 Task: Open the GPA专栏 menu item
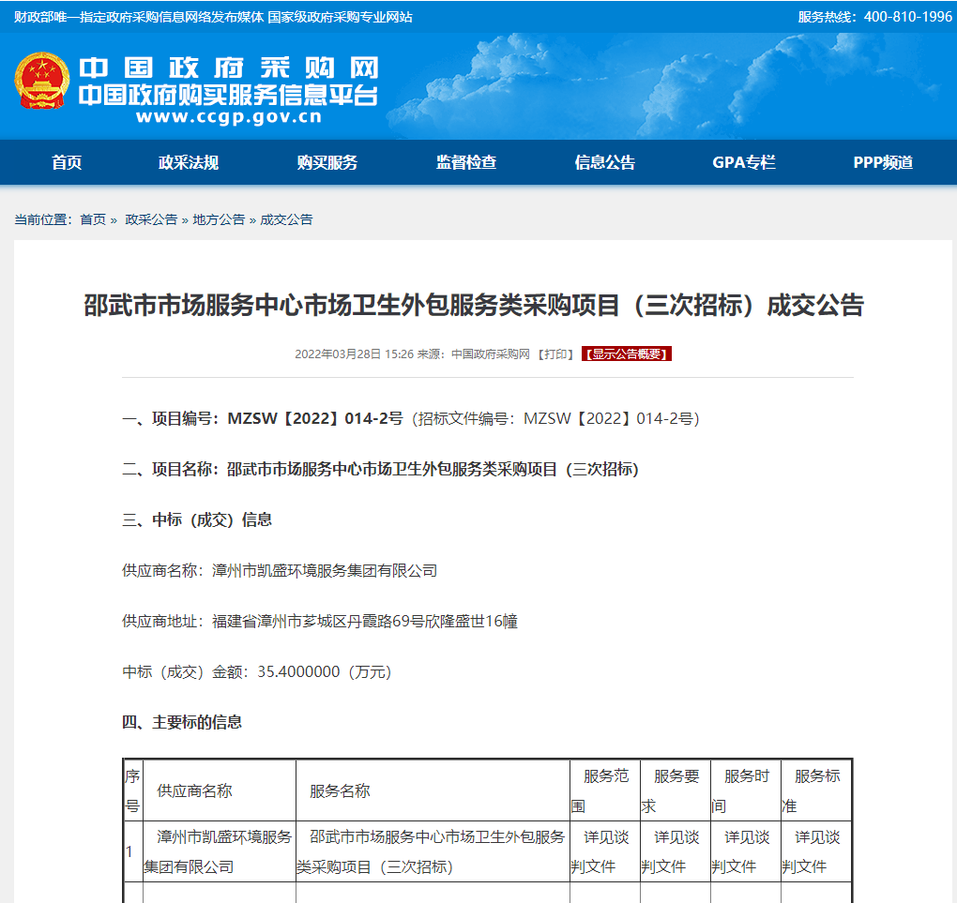click(744, 162)
